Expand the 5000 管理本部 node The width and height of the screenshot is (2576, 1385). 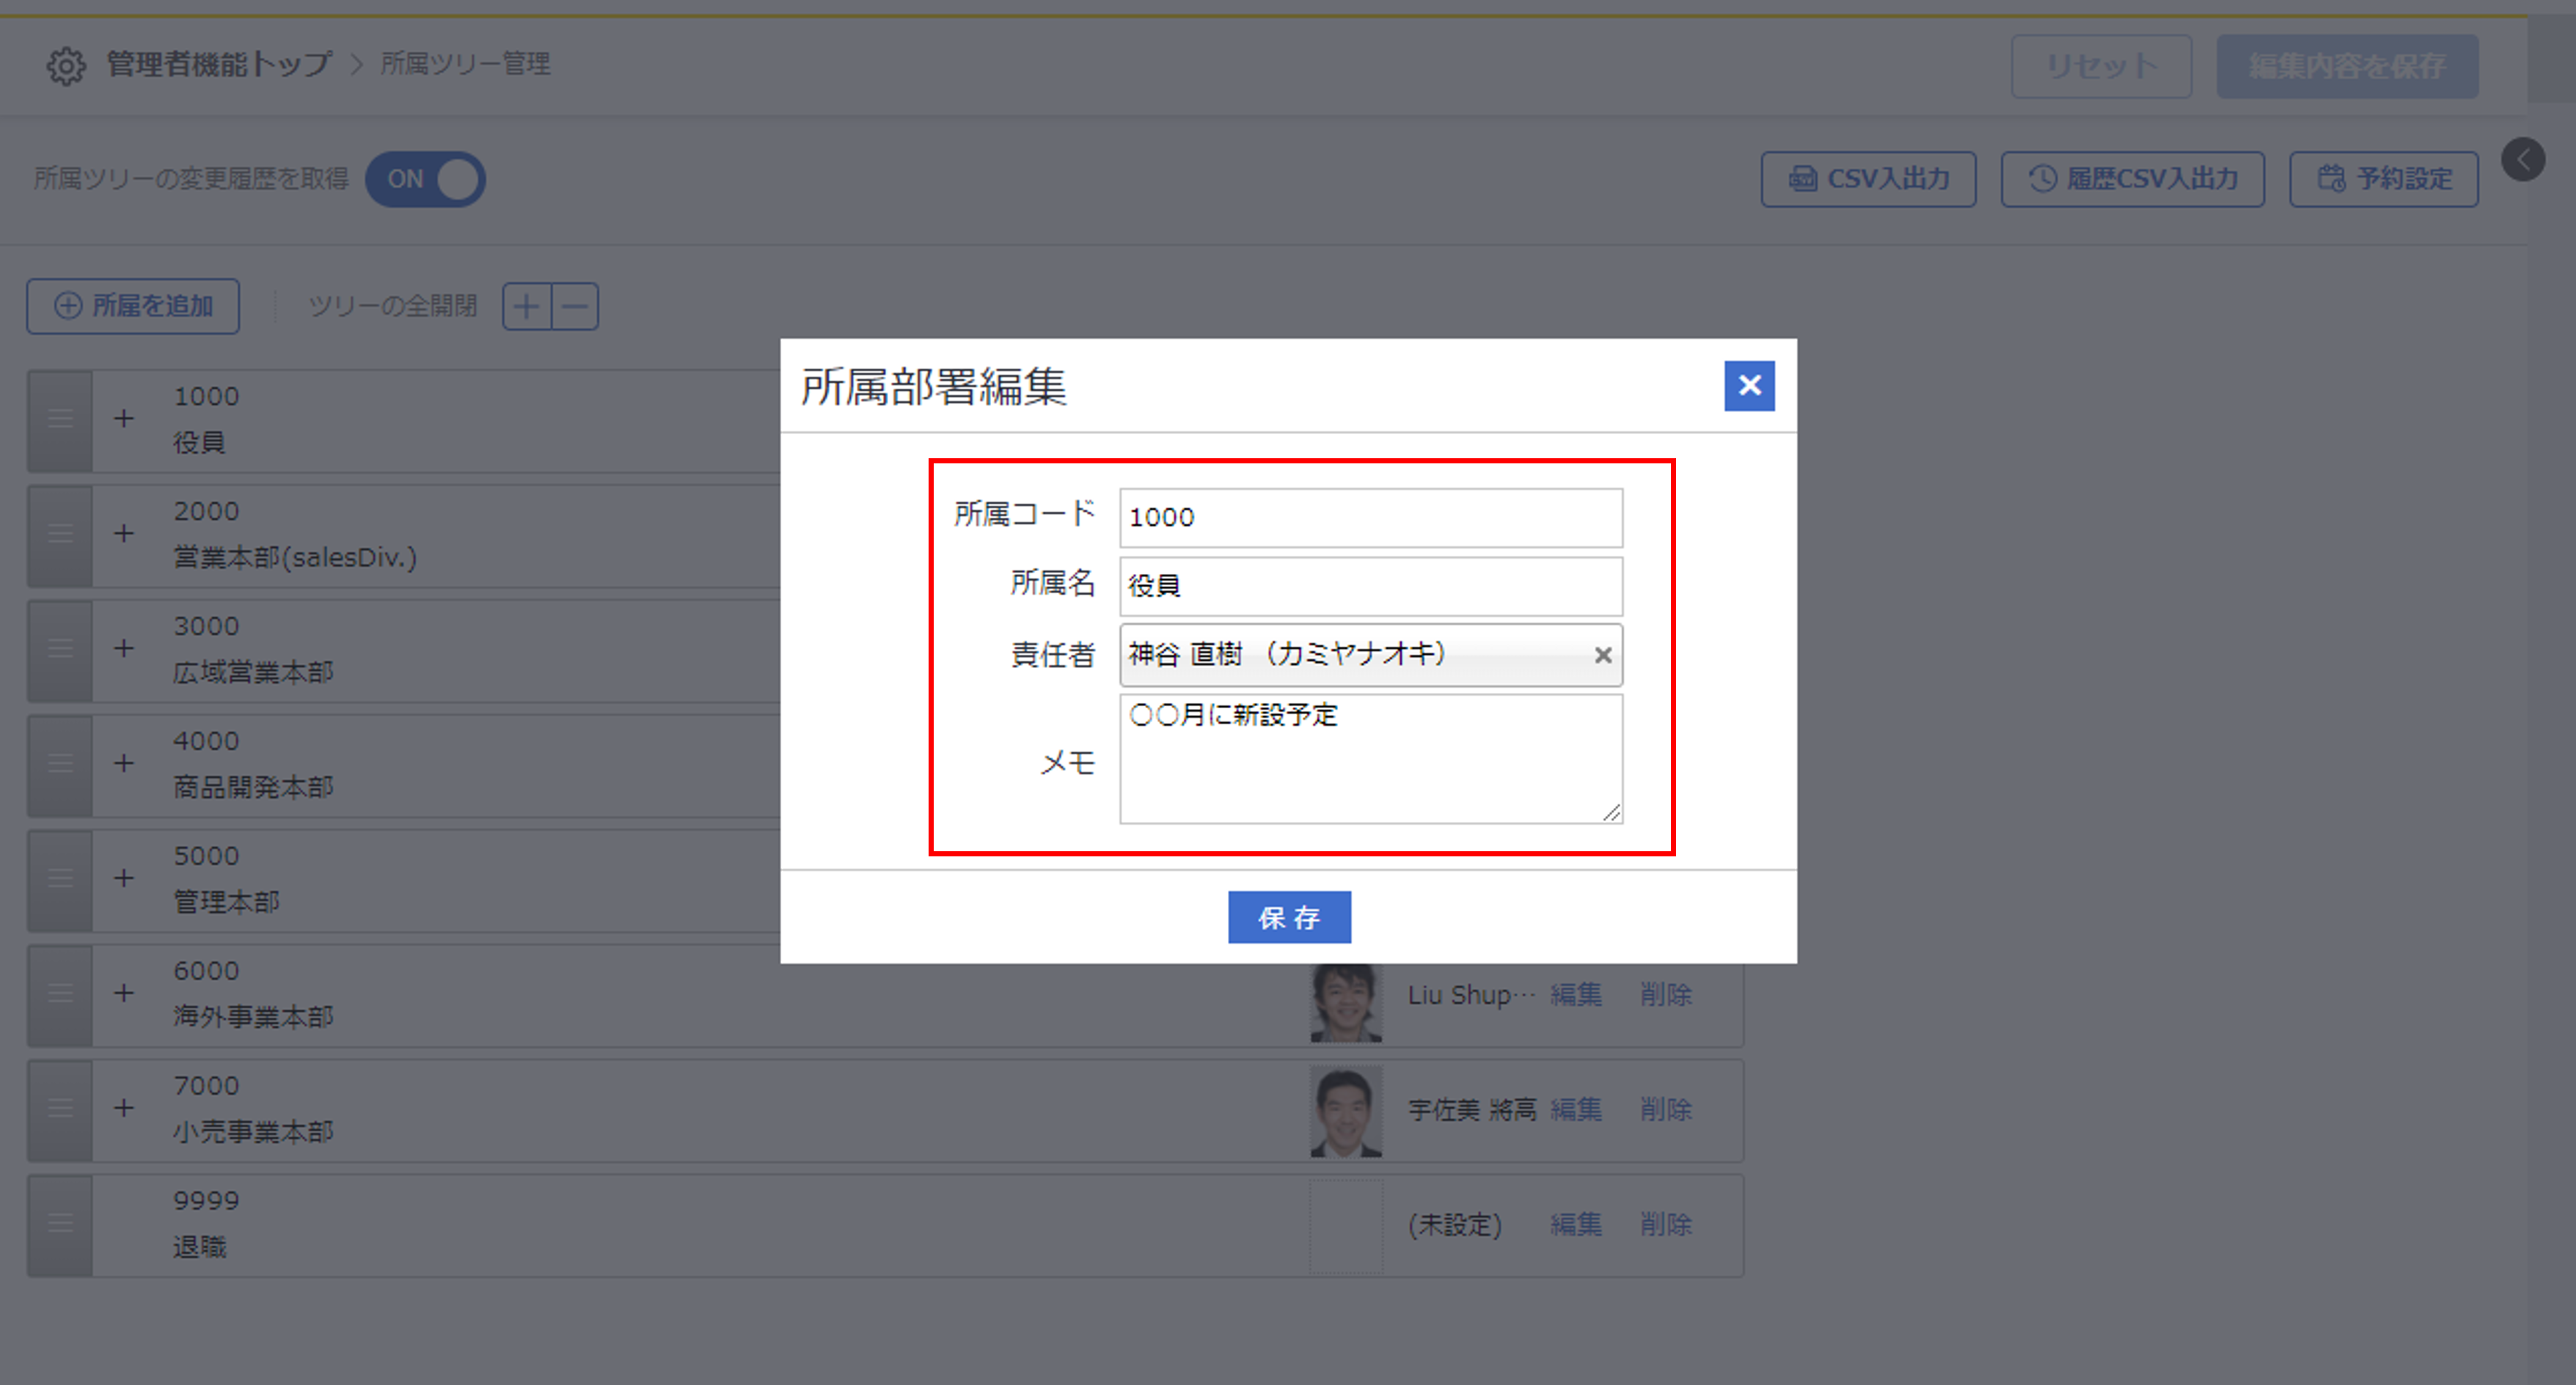(x=124, y=878)
